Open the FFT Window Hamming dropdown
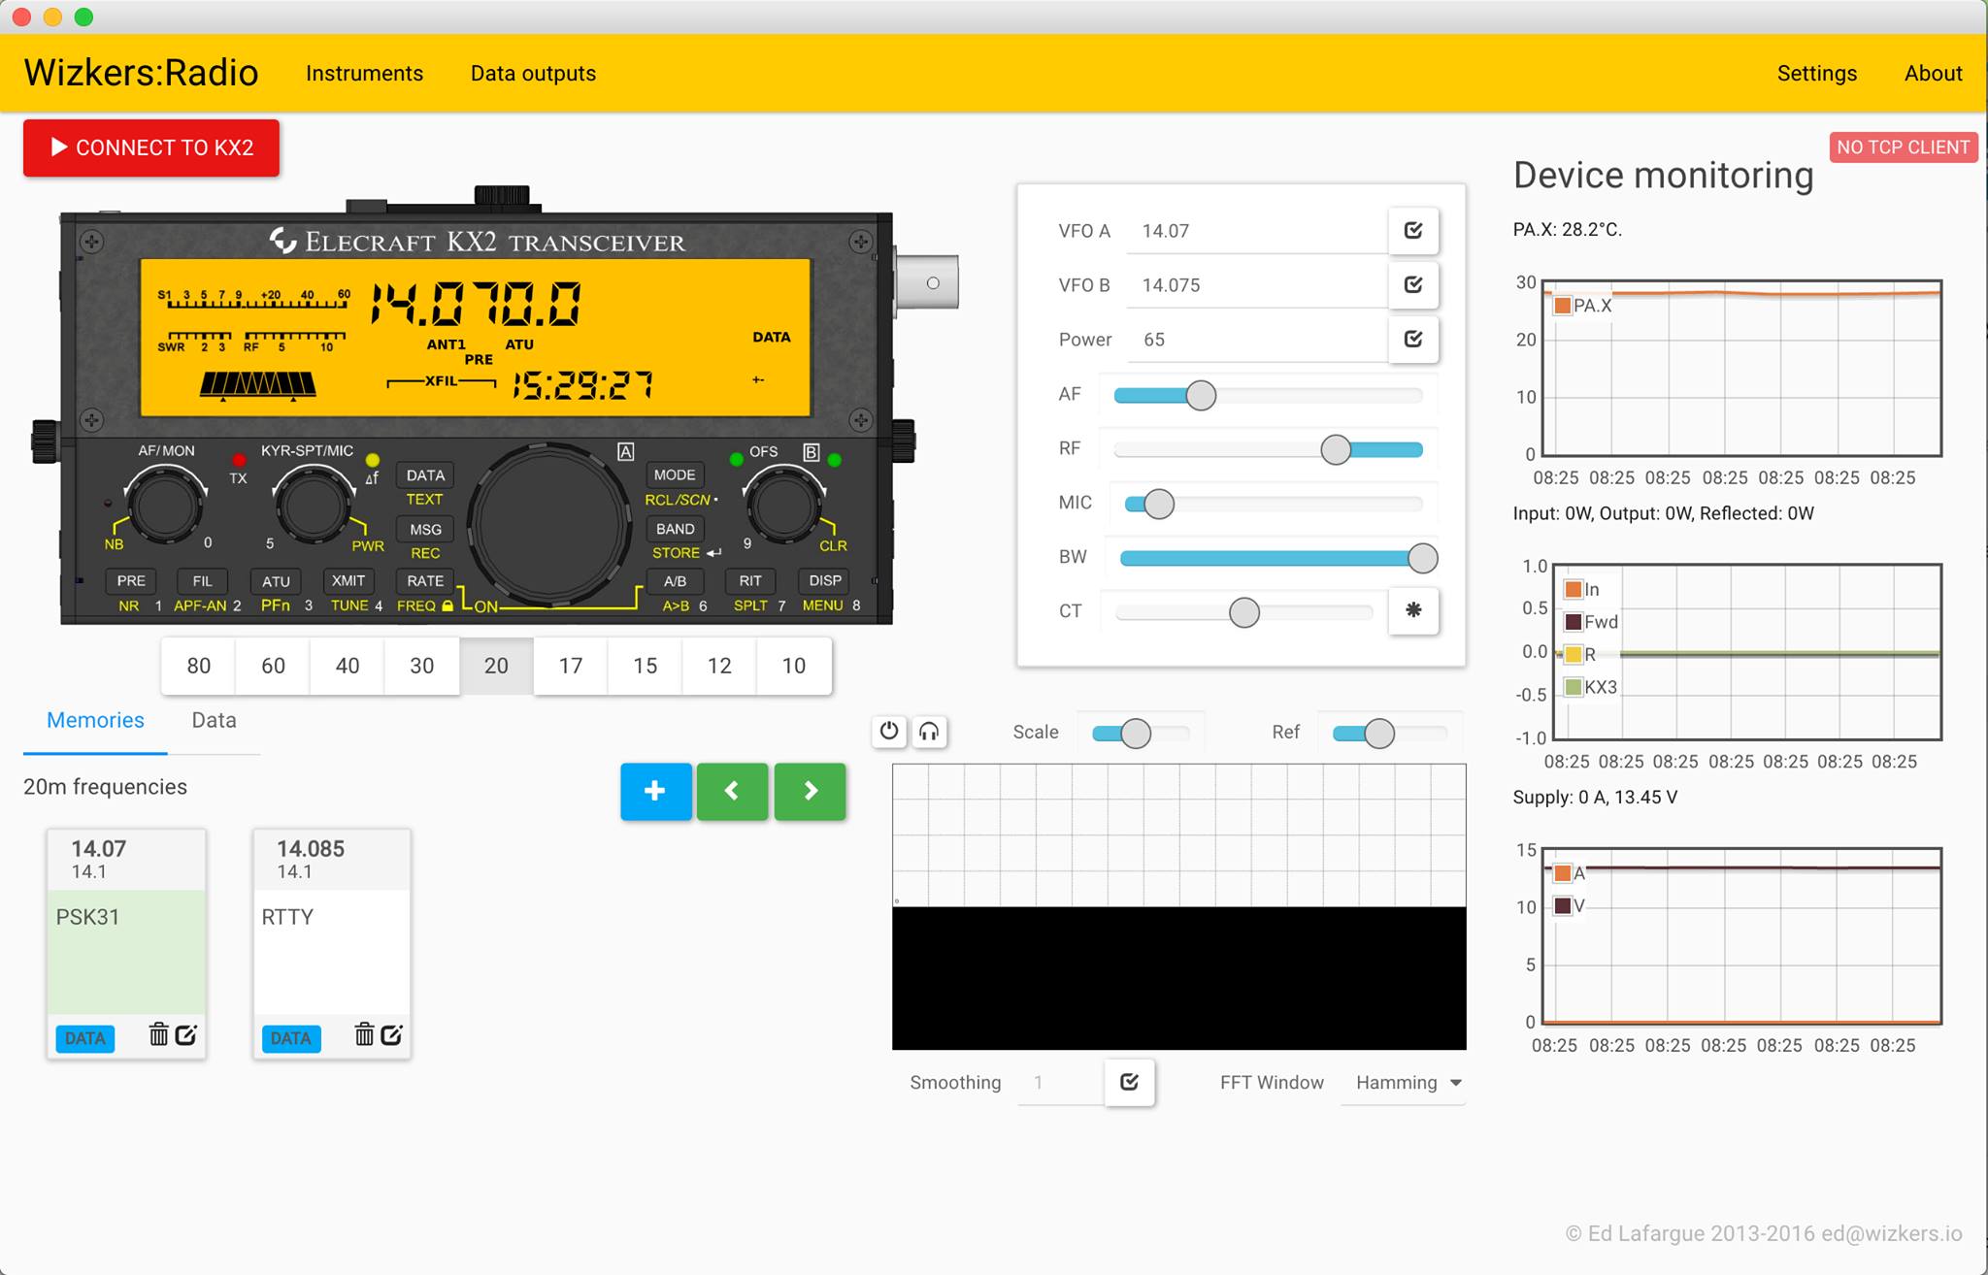 coord(1404,1082)
